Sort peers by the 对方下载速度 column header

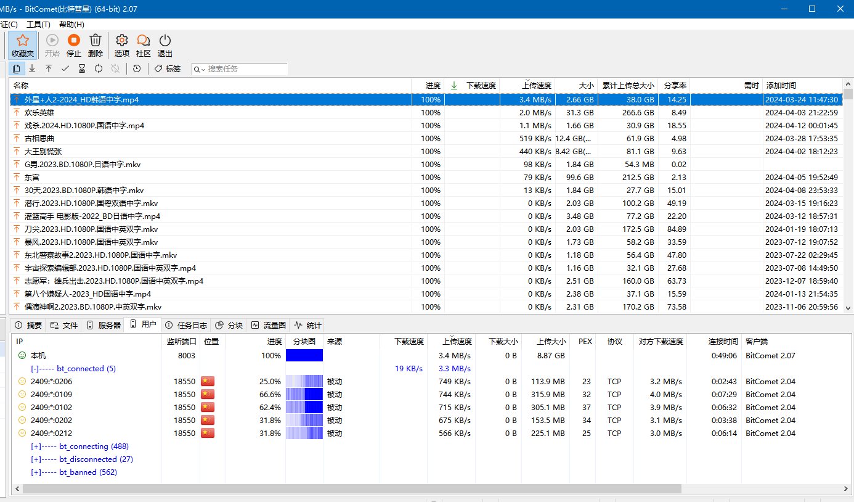click(661, 342)
